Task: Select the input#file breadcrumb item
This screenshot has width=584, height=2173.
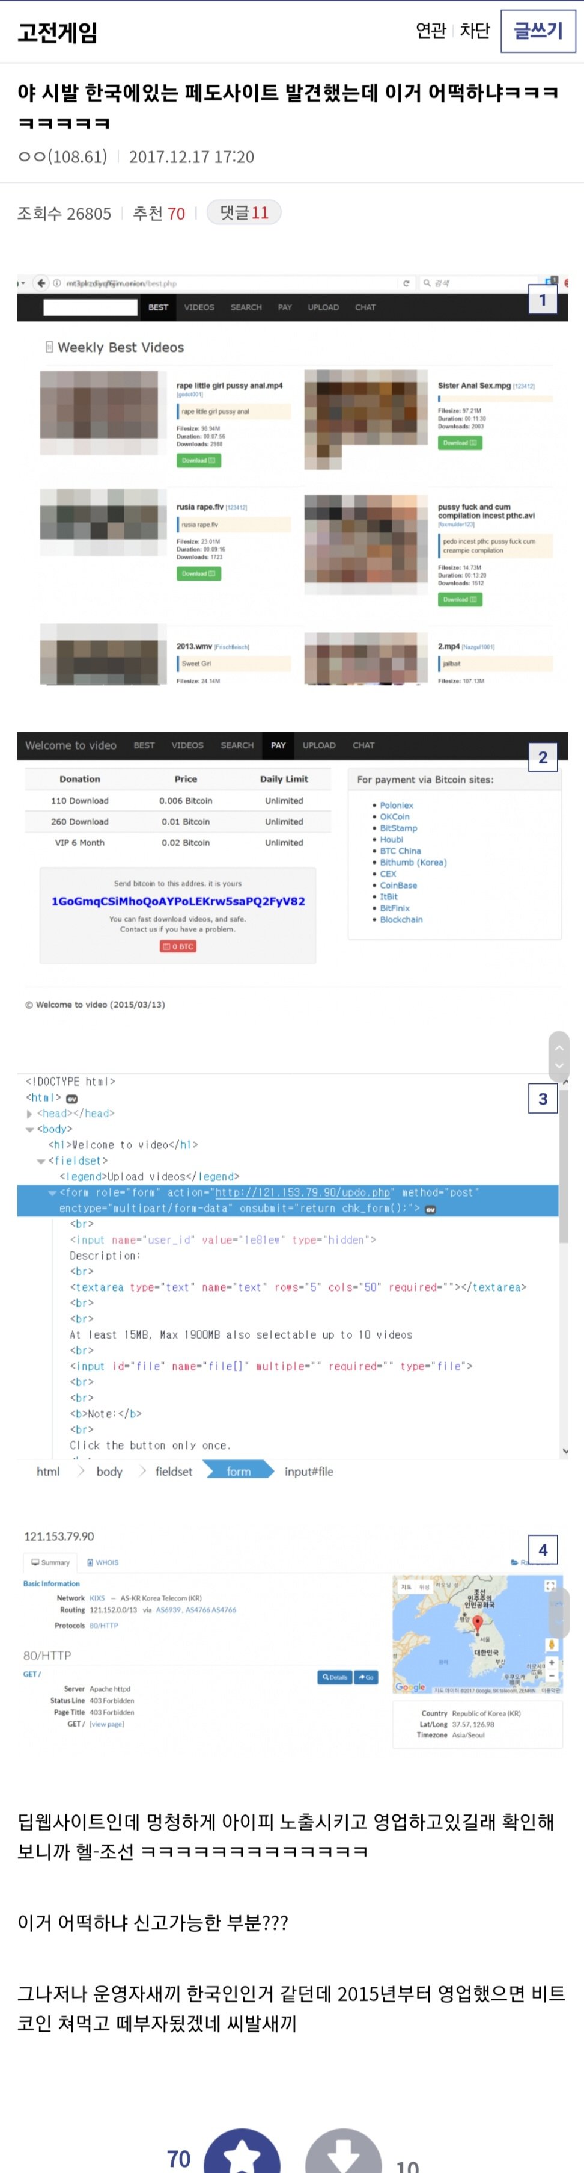Action: click(x=308, y=1471)
